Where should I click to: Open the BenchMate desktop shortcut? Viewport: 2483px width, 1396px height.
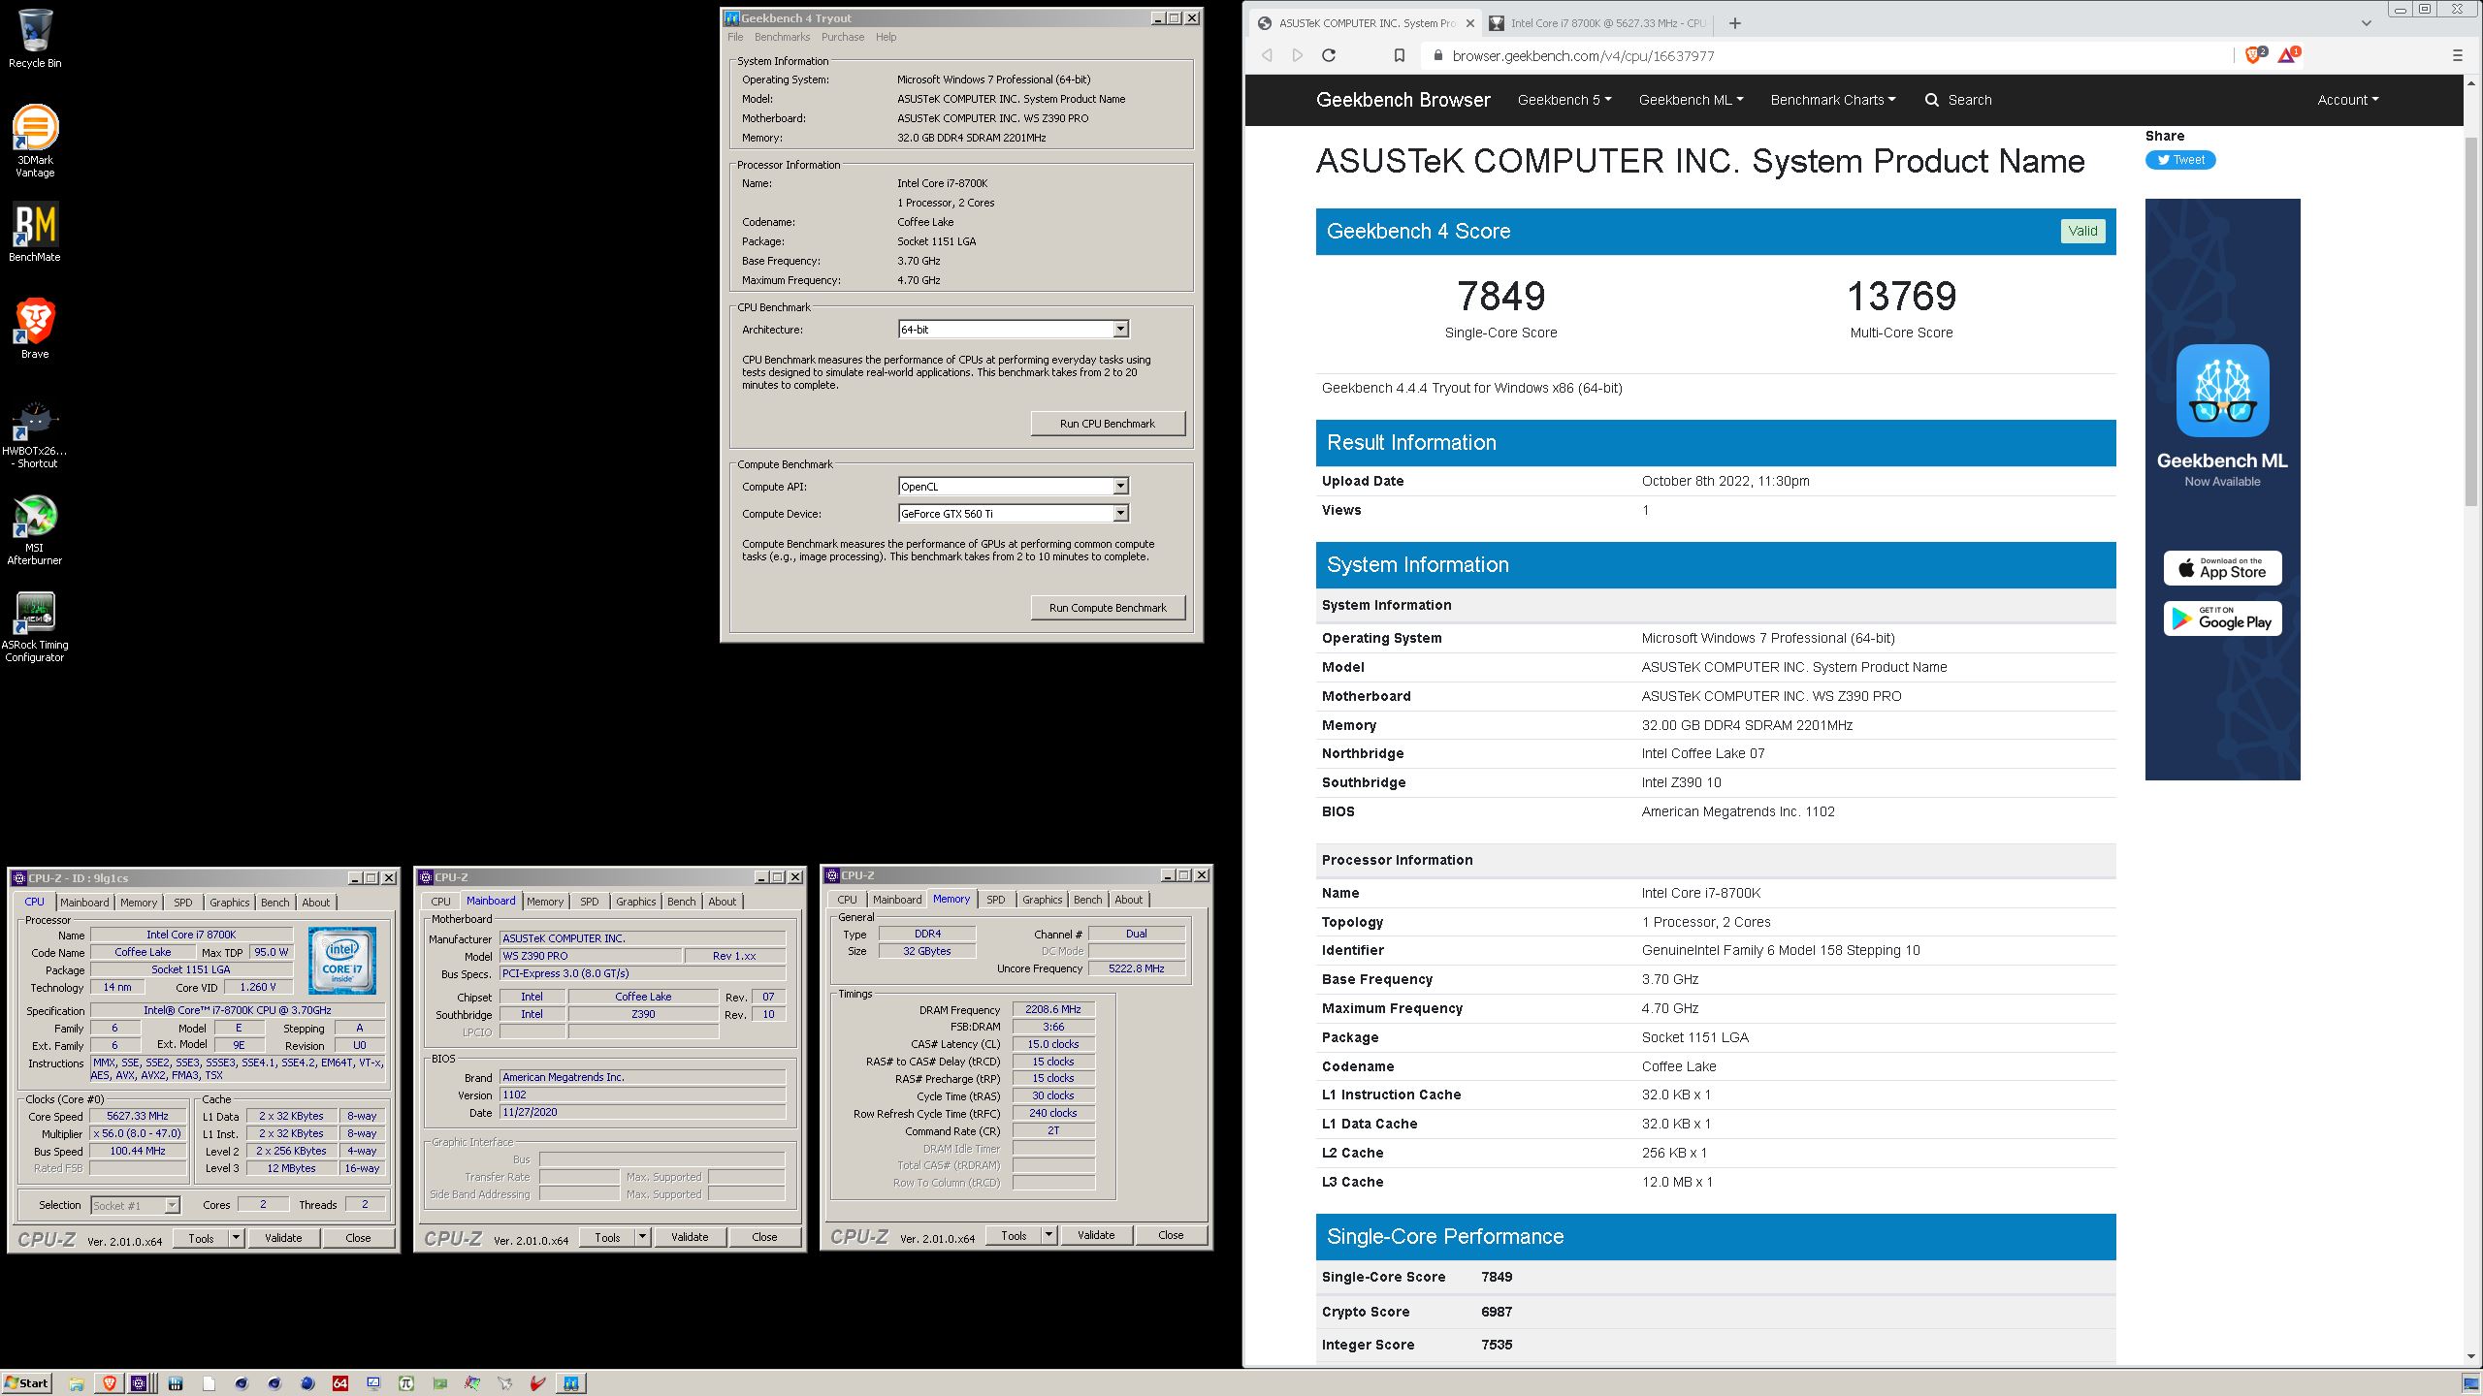click(35, 232)
